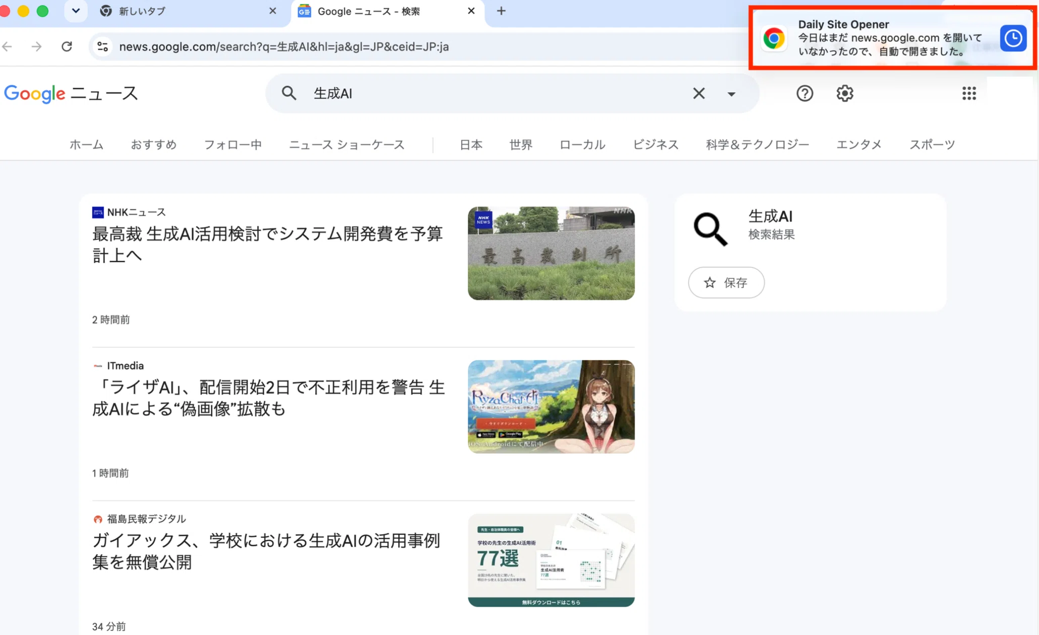Open the Google apps grid icon
1039x635 pixels.
click(x=969, y=93)
